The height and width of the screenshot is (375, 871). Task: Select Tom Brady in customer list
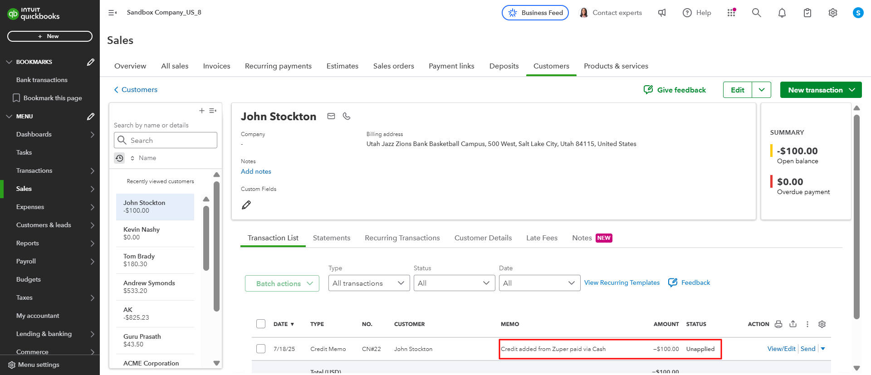point(155,260)
